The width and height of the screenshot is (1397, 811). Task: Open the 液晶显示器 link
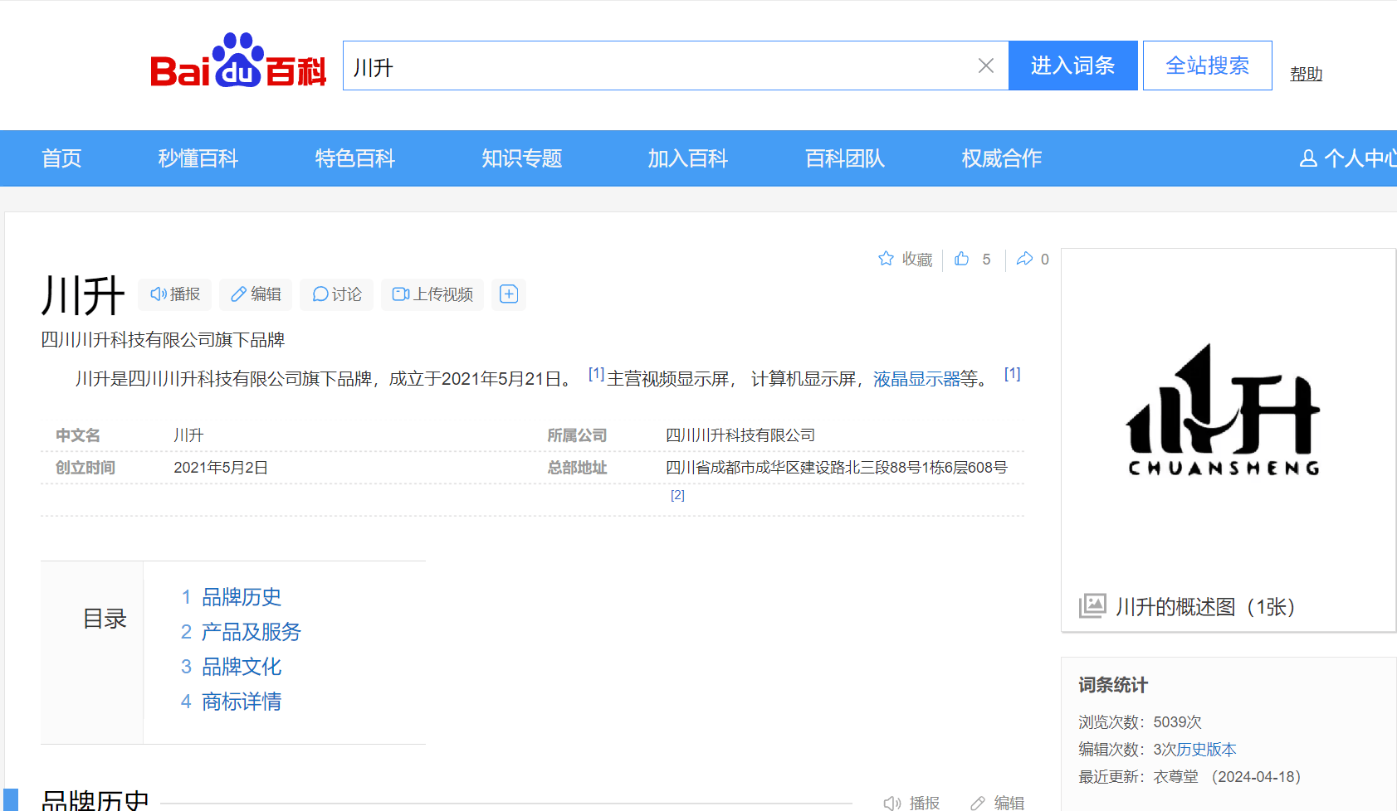point(916,379)
